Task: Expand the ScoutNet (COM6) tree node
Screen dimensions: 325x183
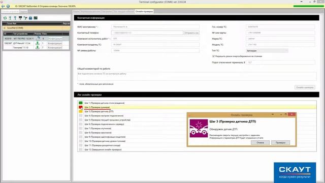Action: (5, 28)
